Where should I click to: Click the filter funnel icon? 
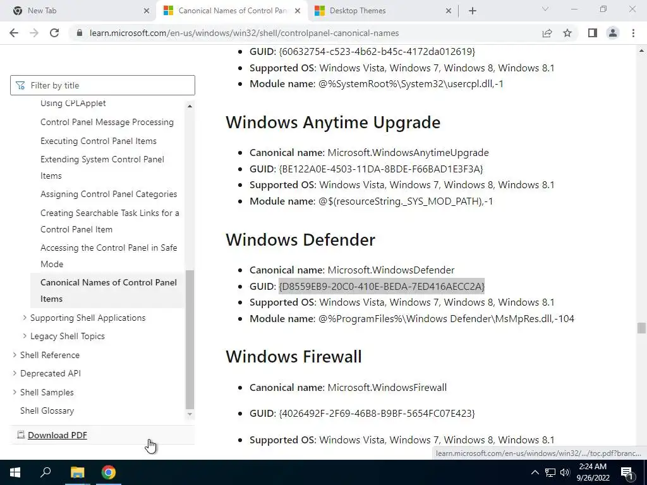tap(20, 85)
